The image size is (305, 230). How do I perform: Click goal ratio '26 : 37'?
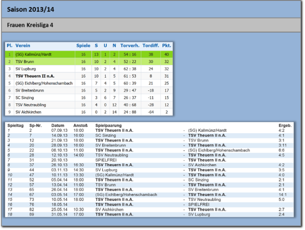point(130,97)
